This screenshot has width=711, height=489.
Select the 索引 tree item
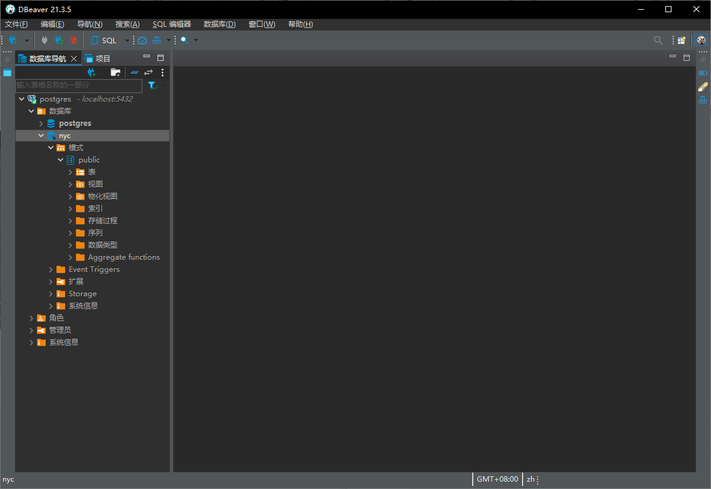point(95,209)
